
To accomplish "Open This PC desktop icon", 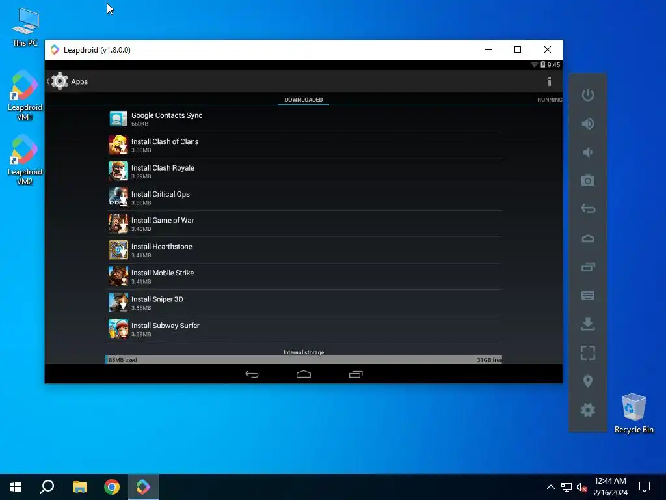I will tap(25, 27).
